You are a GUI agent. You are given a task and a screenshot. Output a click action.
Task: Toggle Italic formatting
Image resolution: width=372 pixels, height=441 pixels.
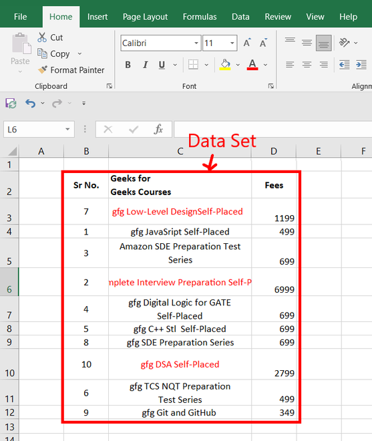[x=145, y=65]
